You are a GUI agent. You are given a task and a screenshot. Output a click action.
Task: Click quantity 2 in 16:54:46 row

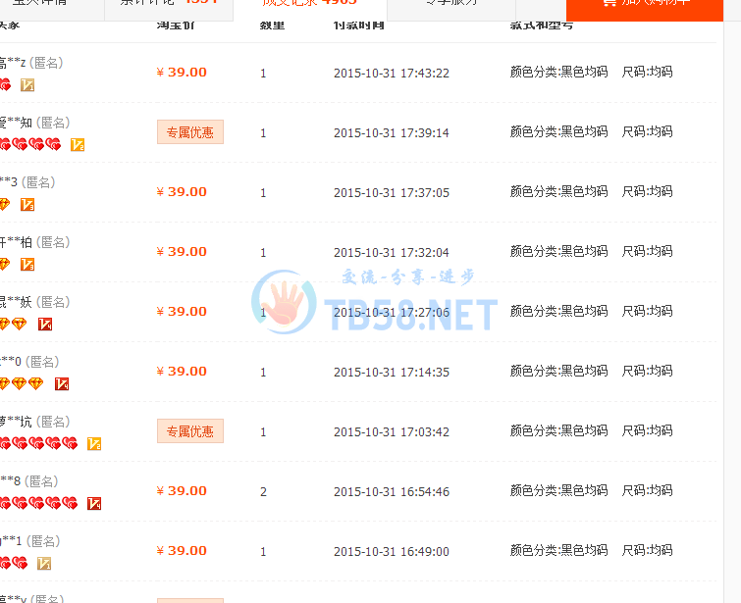(x=263, y=492)
